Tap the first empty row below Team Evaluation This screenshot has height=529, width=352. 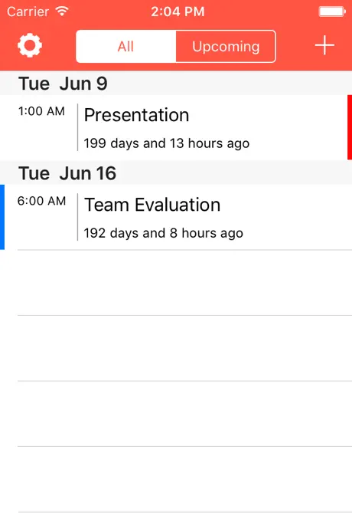(176, 283)
